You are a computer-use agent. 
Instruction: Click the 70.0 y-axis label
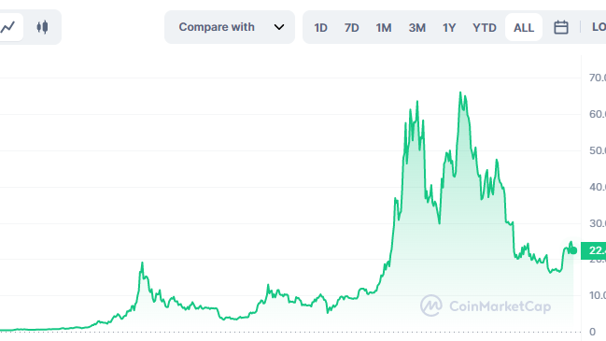coord(598,78)
